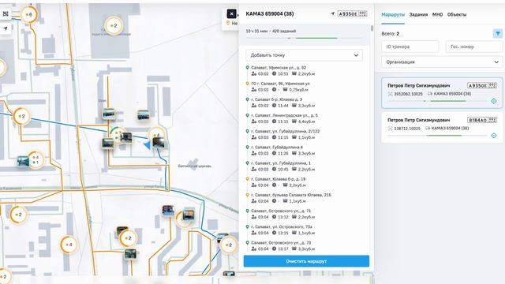
Task: Open the Организация dropdown
Action: point(442,62)
